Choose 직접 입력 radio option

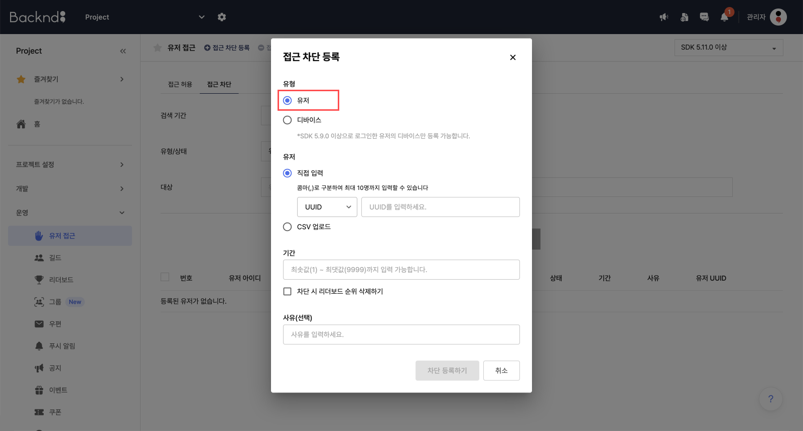point(288,173)
